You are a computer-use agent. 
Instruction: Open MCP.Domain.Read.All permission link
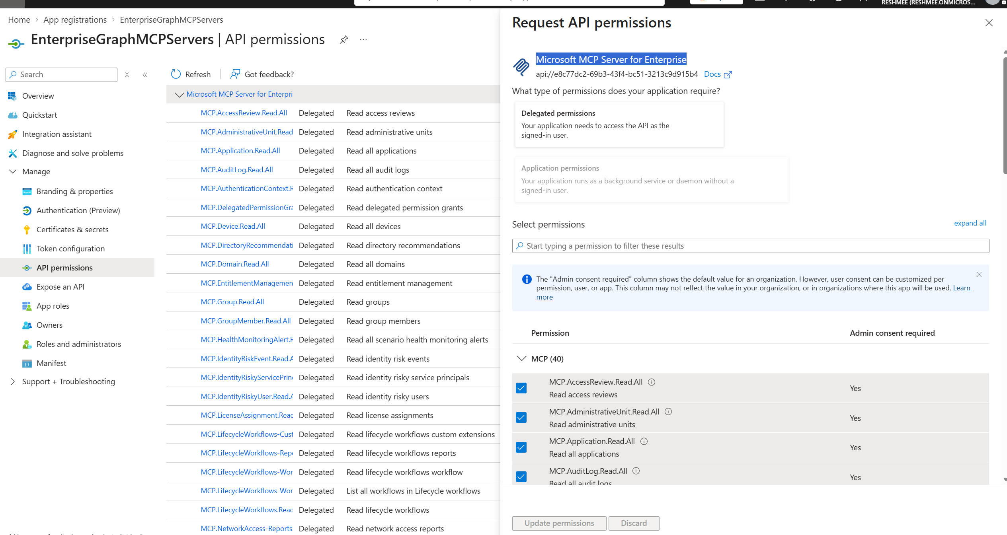pyautogui.click(x=235, y=264)
